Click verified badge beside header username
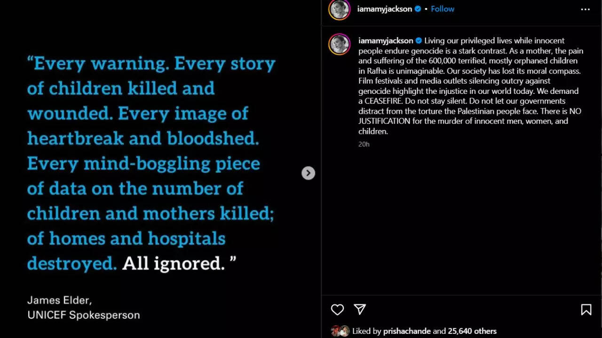The image size is (602, 338). (418, 9)
